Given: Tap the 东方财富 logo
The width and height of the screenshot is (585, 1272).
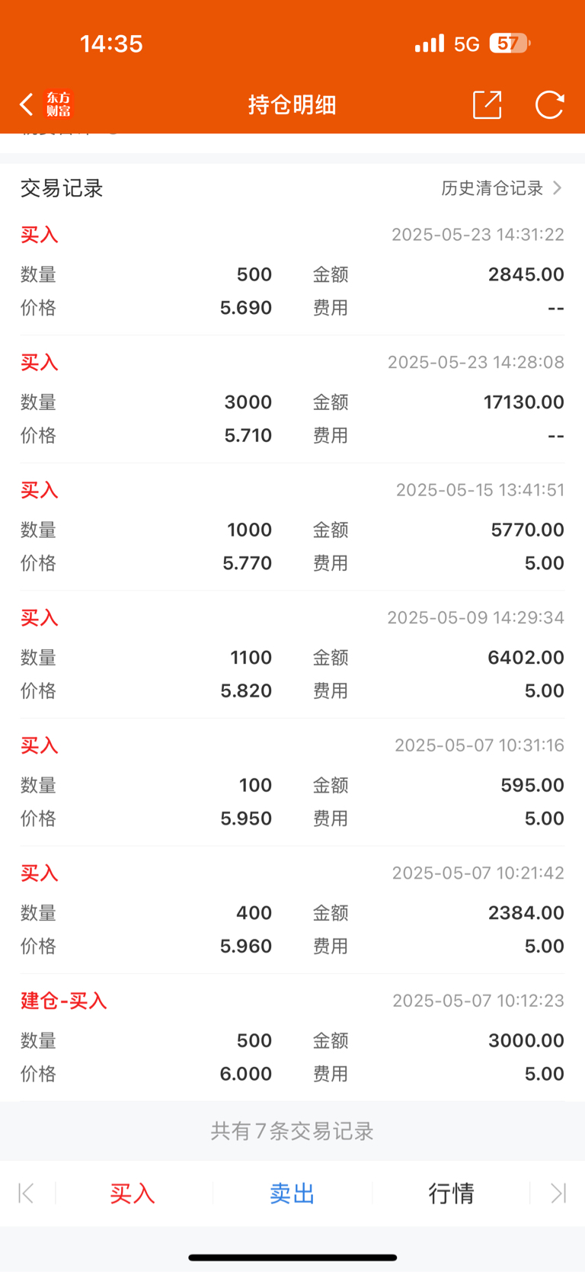Looking at the screenshot, I should [59, 104].
